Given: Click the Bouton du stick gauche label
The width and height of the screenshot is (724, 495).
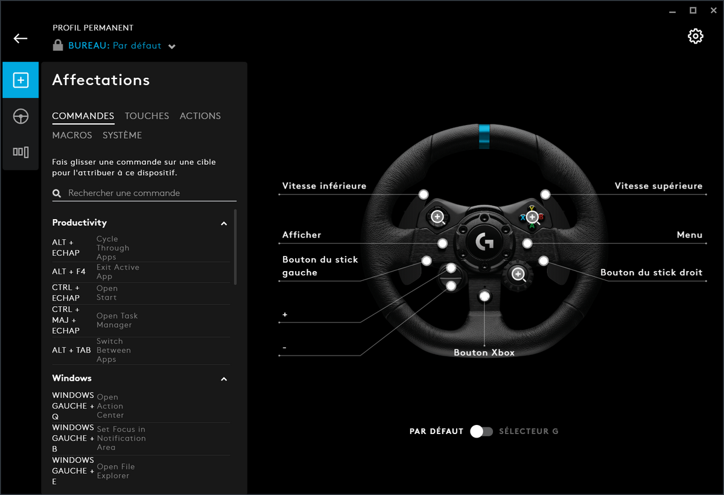Looking at the screenshot, I should click(x=320, y=266).
